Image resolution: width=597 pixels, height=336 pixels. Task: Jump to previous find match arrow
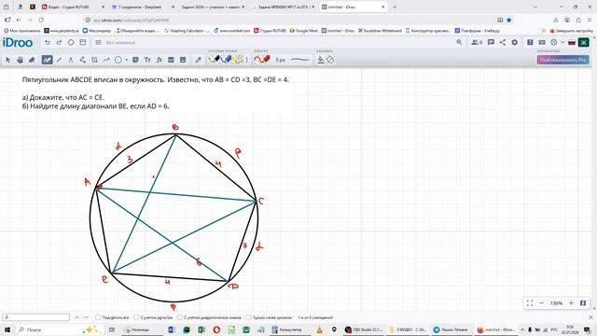(76, 317)
